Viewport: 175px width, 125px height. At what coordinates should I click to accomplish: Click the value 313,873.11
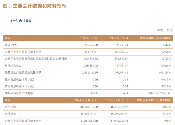(91, 52)
